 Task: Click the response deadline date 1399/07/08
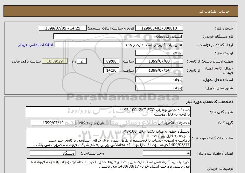pyautogui.click(x=159, y=61)
